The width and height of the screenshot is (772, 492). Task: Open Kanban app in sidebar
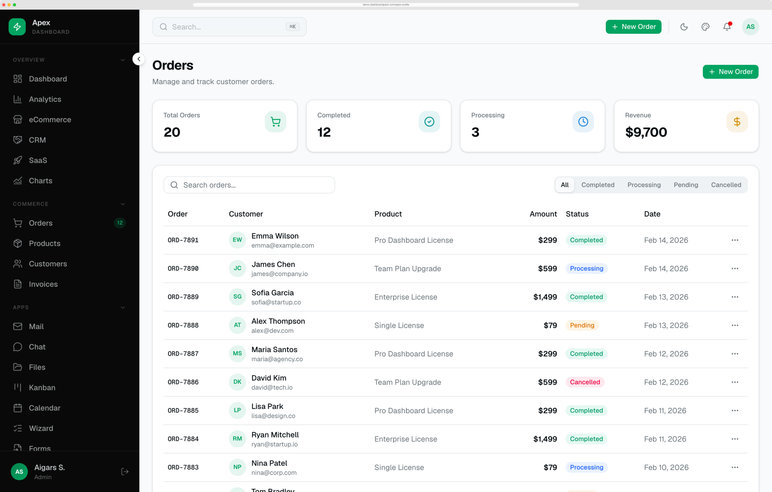point(70,387)
